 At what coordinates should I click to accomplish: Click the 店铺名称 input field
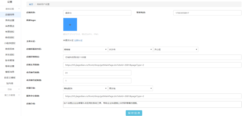click(97, 13)
